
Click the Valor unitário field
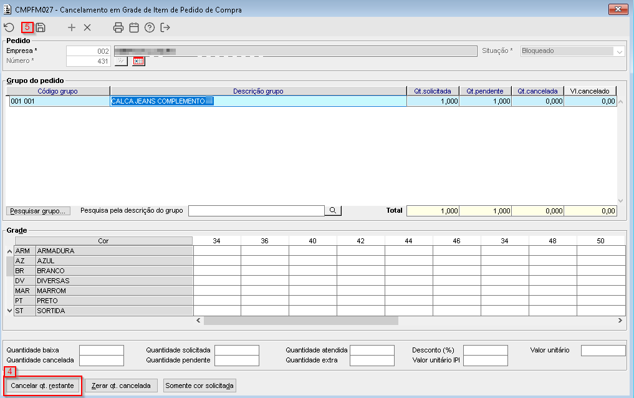[x=603, y=350]
